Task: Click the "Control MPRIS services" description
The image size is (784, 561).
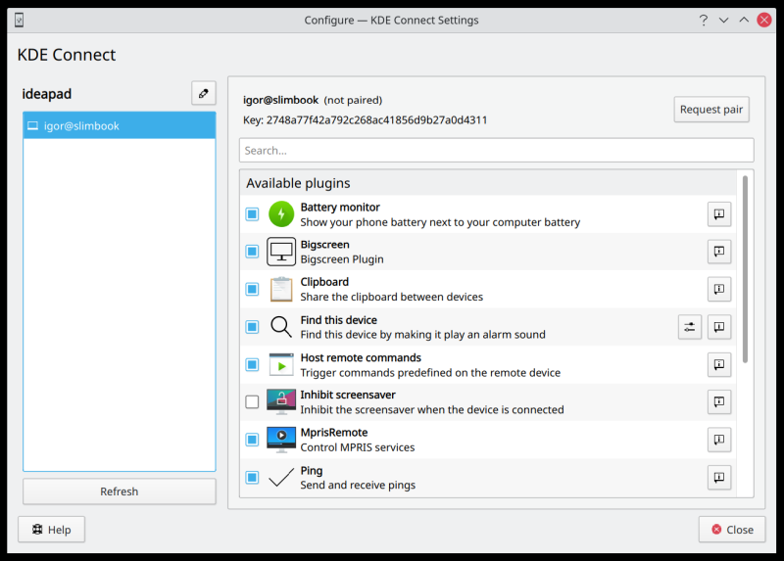Action: pos(358,447)
